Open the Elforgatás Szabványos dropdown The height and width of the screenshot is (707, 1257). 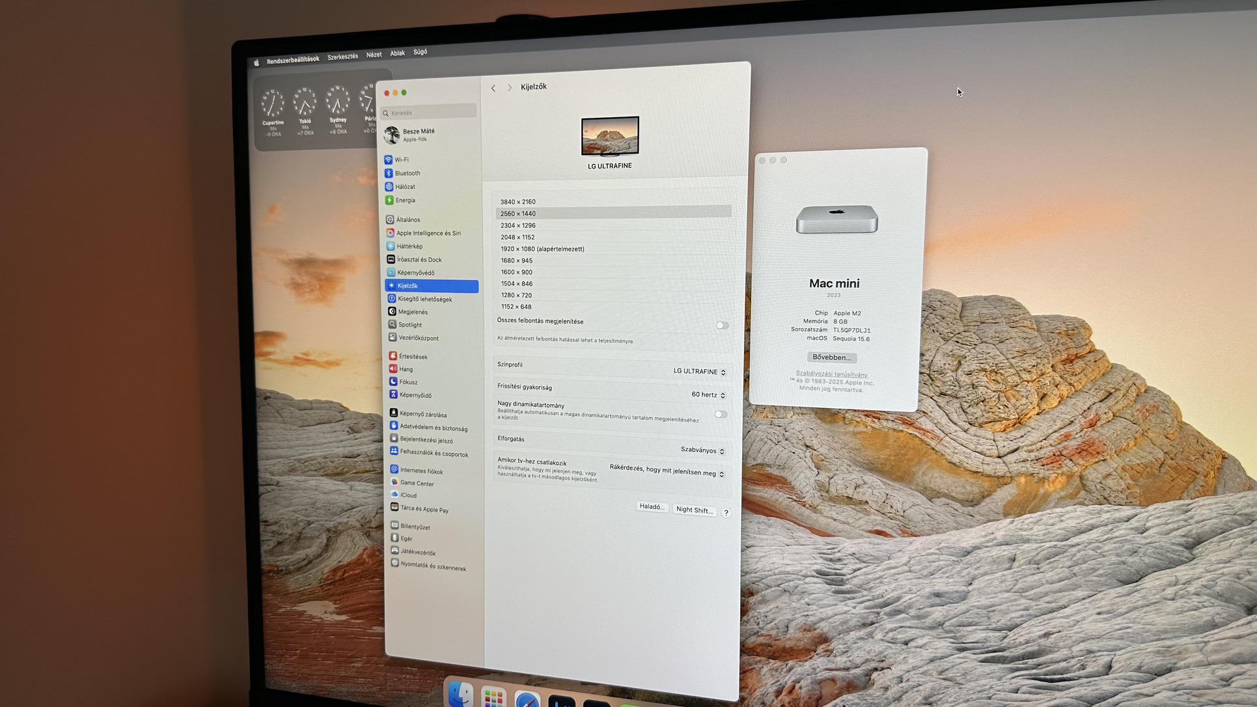[702, 451]
